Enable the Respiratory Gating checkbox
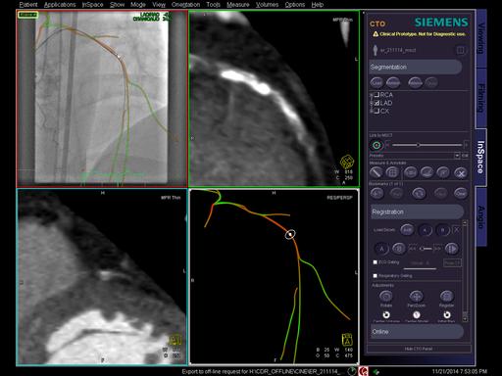Viewport: 502px width, 376px height. (x=376, y=276)
